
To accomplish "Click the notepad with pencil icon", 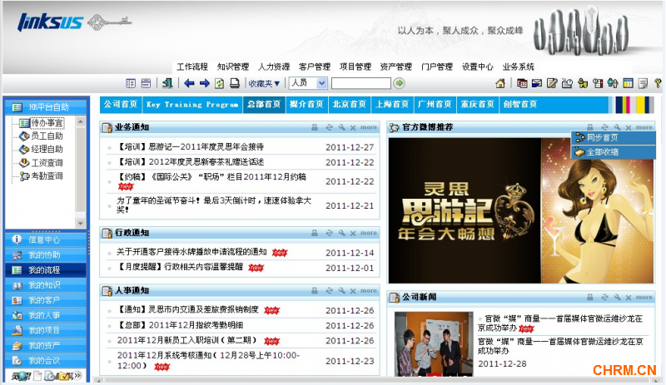I will 552,84.
